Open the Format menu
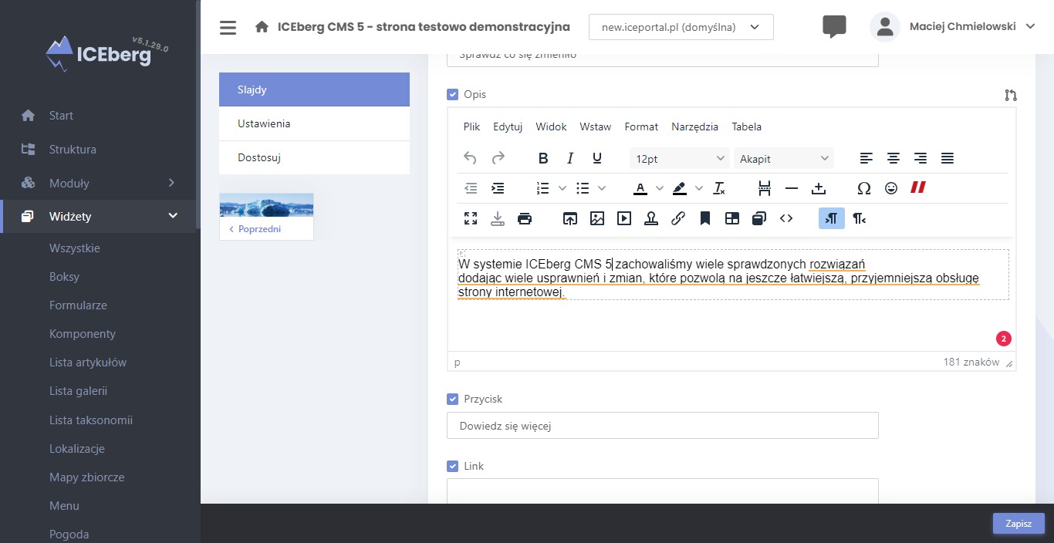Screen dimensions: 1054x543 [641, 126]
